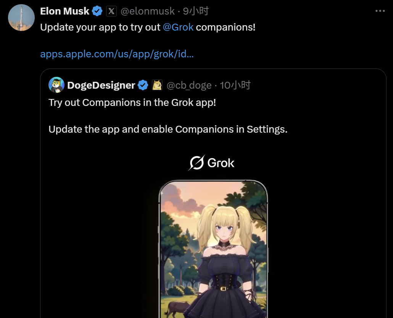Click DogeDesigner's profile avatar
This screenshot has width=393, height=318.
coord(56,85)
